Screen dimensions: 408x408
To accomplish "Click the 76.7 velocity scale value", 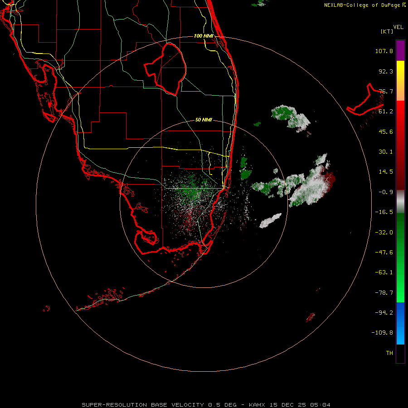I will (386, 91).
